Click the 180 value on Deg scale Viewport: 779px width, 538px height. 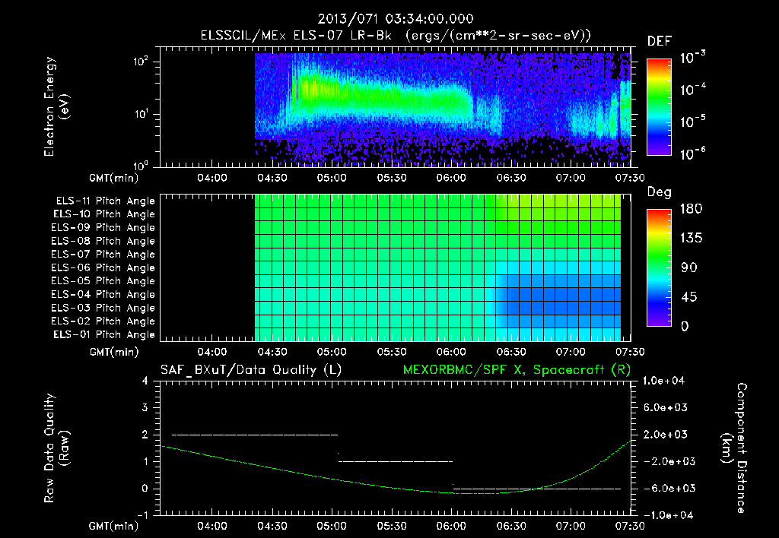coord(691,209)
